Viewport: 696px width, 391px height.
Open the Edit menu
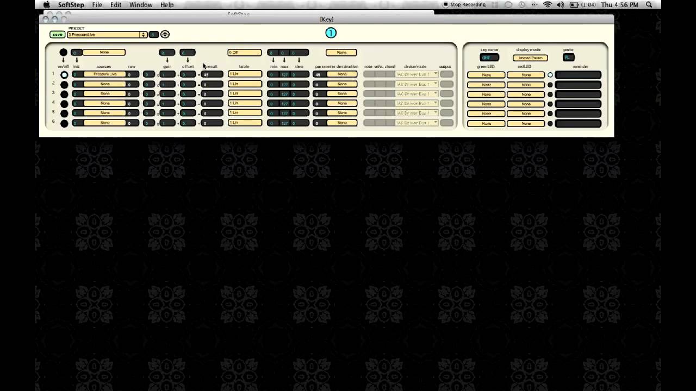point(116,5)
